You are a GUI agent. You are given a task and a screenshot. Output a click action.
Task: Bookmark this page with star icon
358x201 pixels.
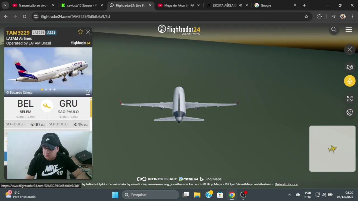[306, 16]
